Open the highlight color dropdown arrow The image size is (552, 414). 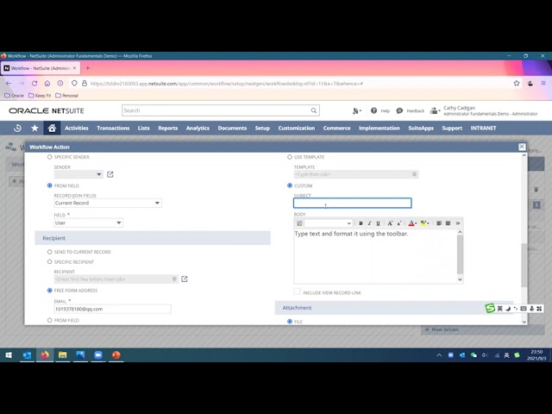click(428, 223)
